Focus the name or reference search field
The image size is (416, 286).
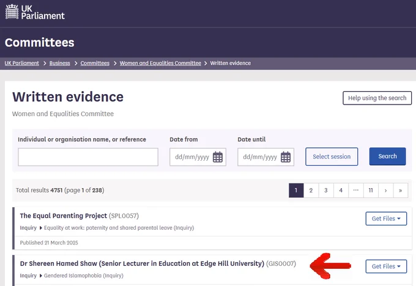(88, 157)
